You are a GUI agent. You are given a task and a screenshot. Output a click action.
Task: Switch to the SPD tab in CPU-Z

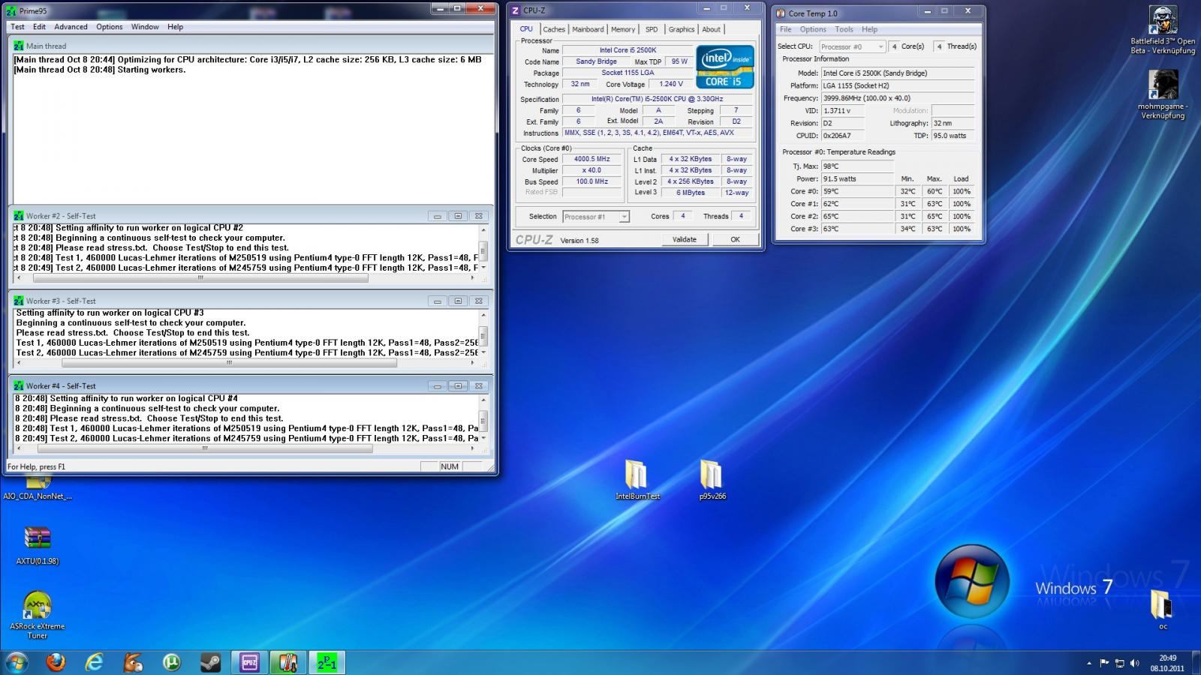tap(652, 29)
